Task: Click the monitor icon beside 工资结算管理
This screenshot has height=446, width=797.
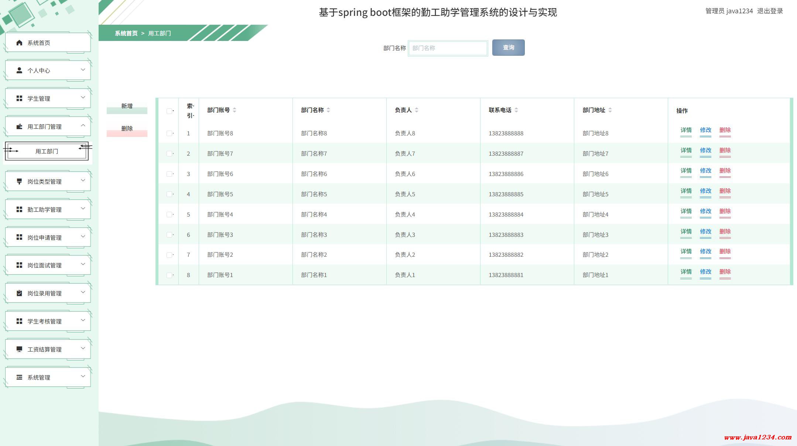Action: (x=19, y=349)
